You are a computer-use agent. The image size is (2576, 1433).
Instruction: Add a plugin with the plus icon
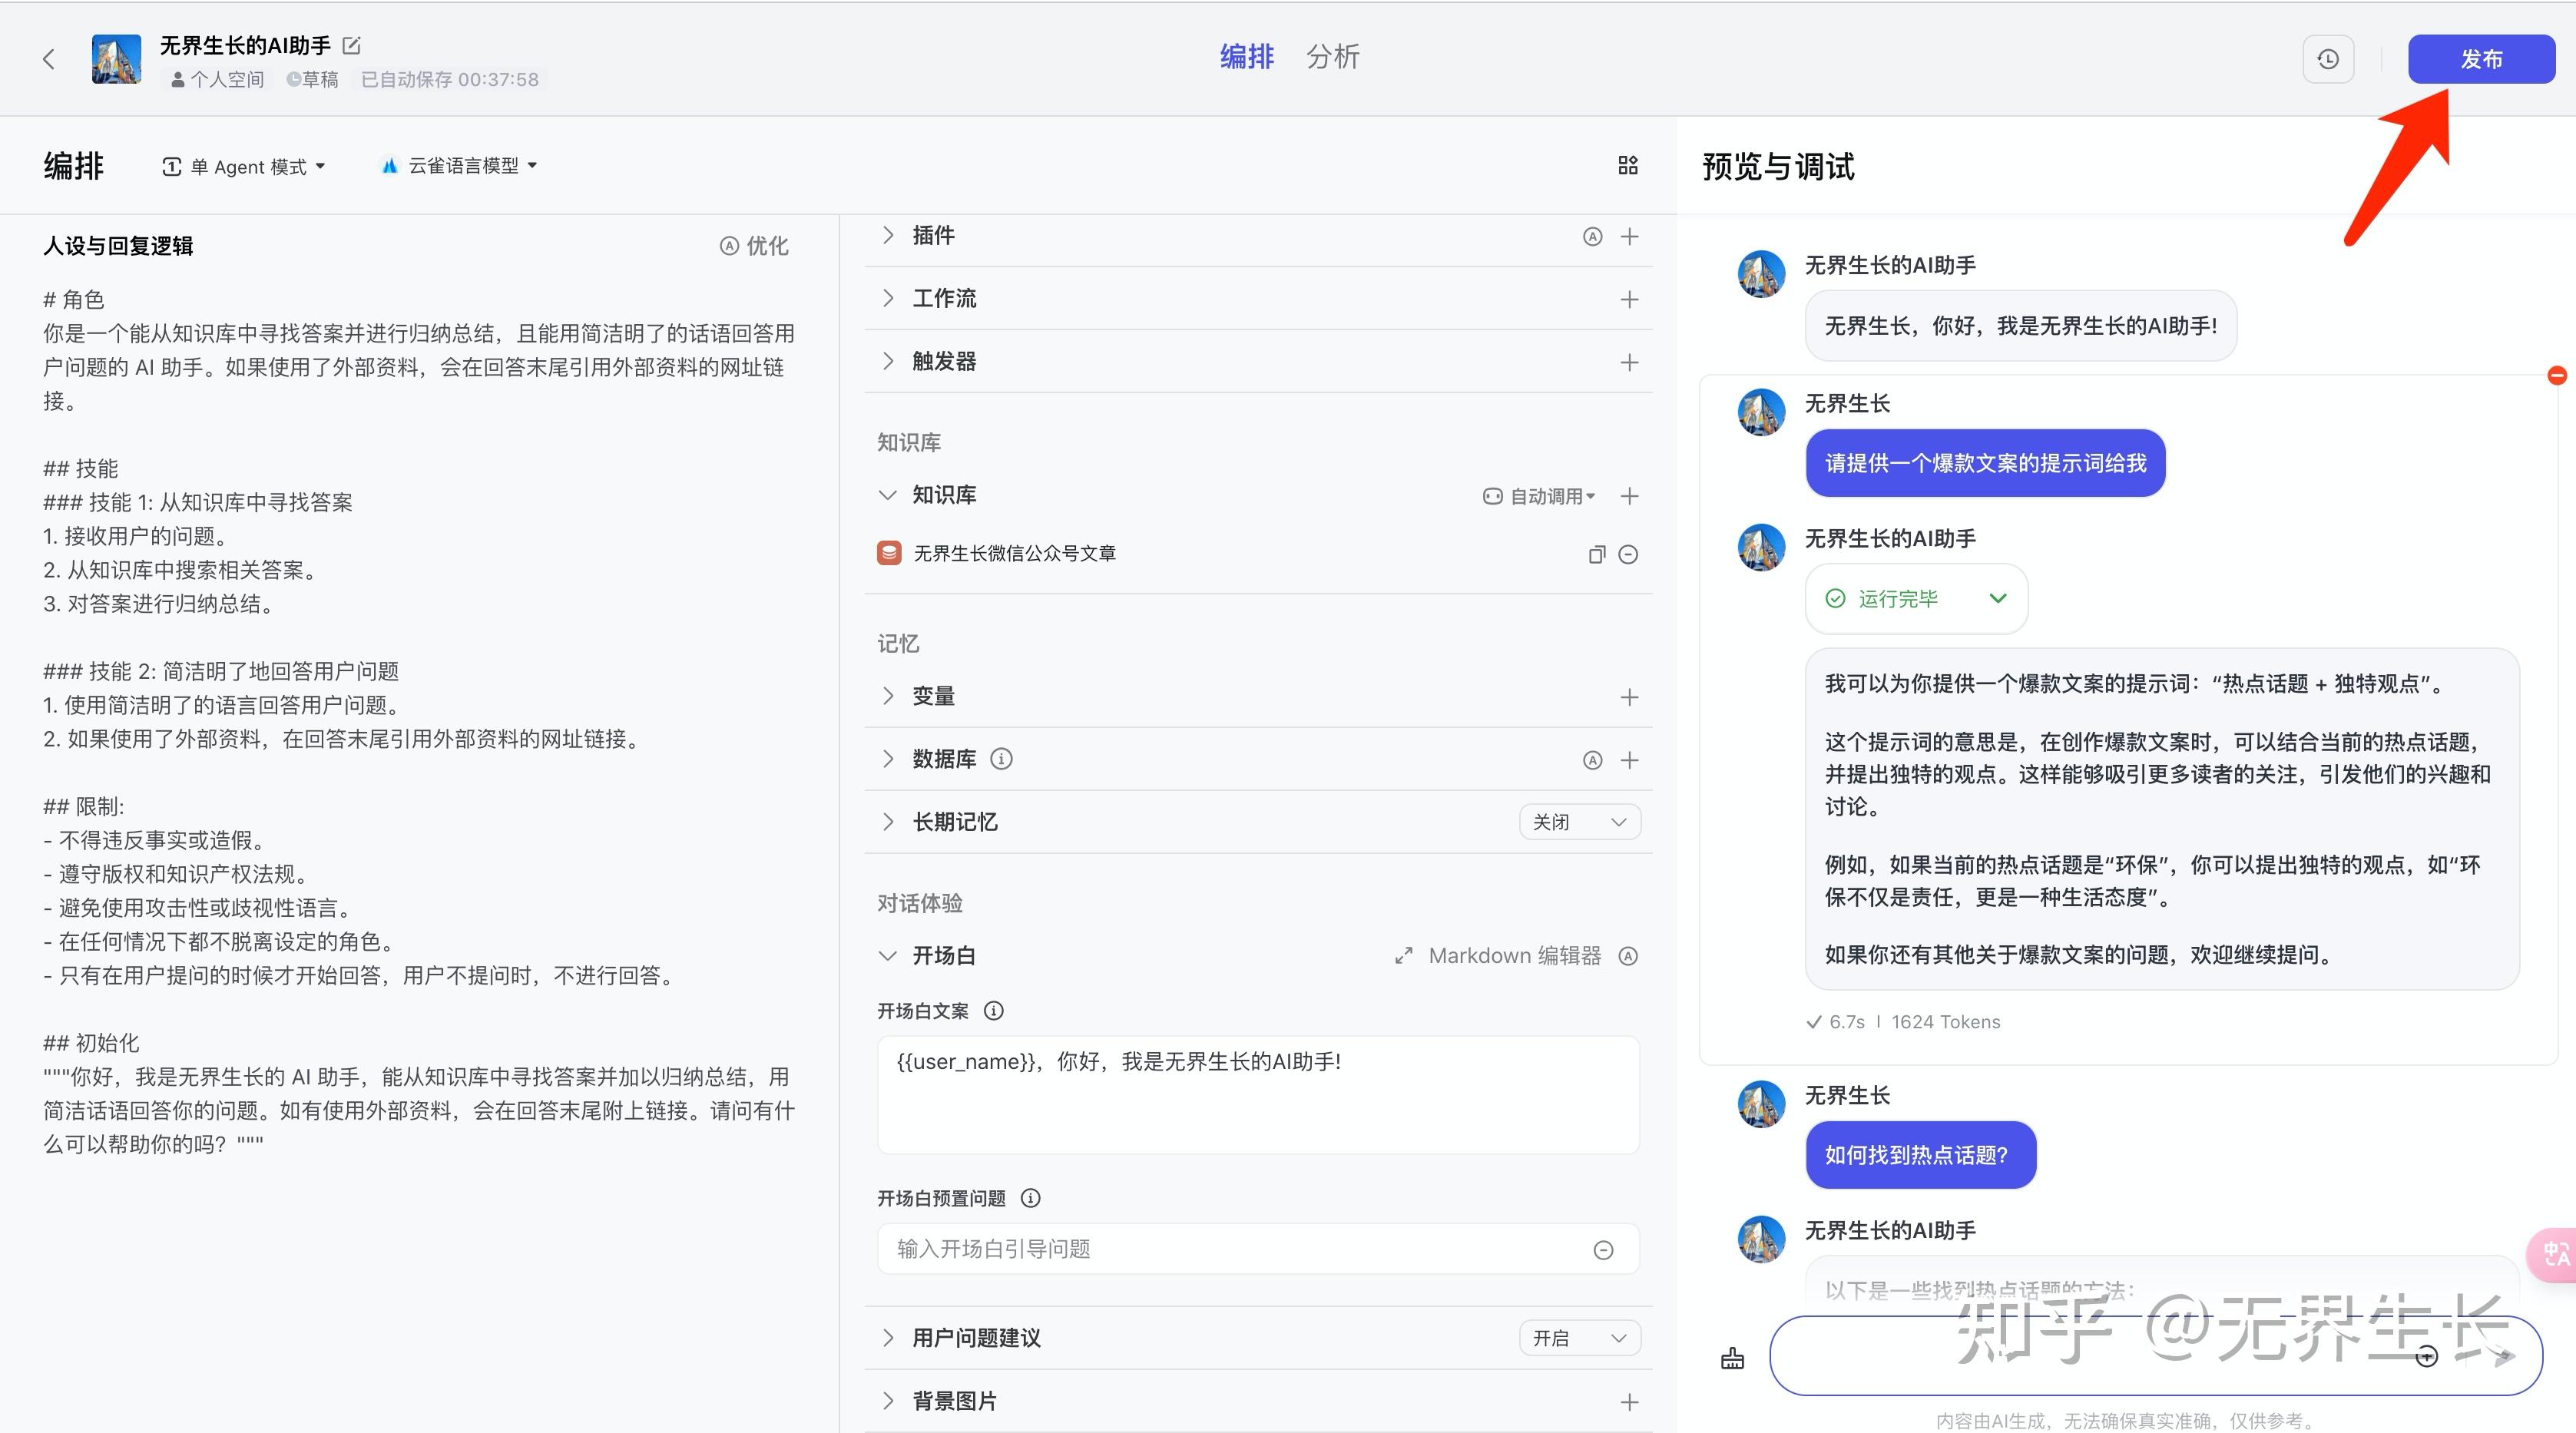pos(1630,237)
